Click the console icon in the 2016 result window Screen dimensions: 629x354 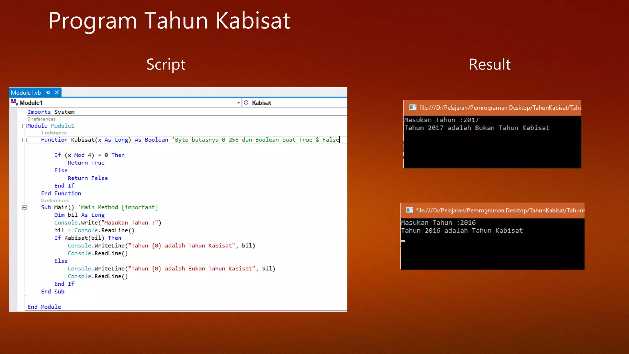[x=409, y=210]
